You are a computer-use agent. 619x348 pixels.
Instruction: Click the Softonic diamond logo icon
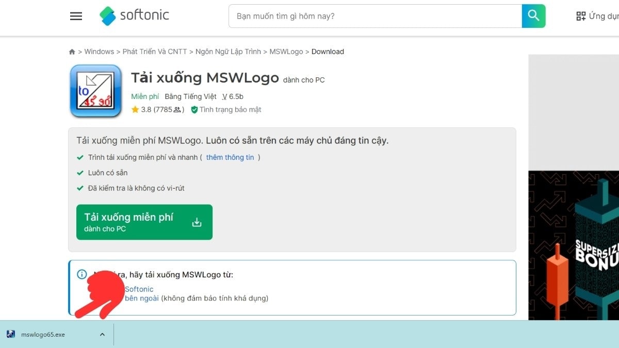[x=107, y=16]
